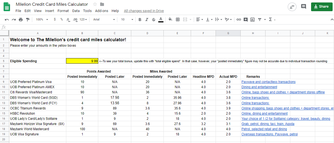
Task: Click the print icon
Action: click(21, 20)
